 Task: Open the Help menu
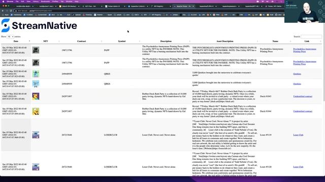77,2
